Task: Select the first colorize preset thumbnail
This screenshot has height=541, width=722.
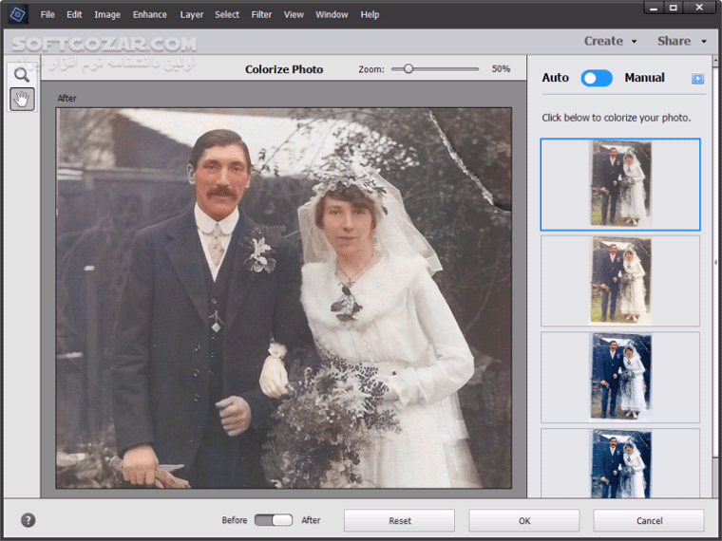Action: (620, 184)
